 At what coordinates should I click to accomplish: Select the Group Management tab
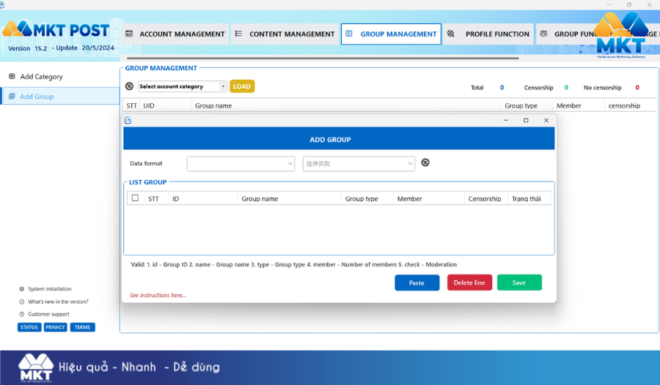click(391, 34)
